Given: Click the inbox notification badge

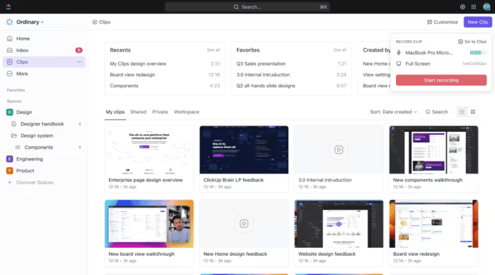Looking at the screenshot, I should coord(79,50).
